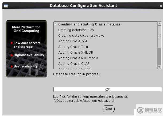Select 'Adding Oracle Multimedia' step
Screen dimensions: 163x116
point(78,58)
